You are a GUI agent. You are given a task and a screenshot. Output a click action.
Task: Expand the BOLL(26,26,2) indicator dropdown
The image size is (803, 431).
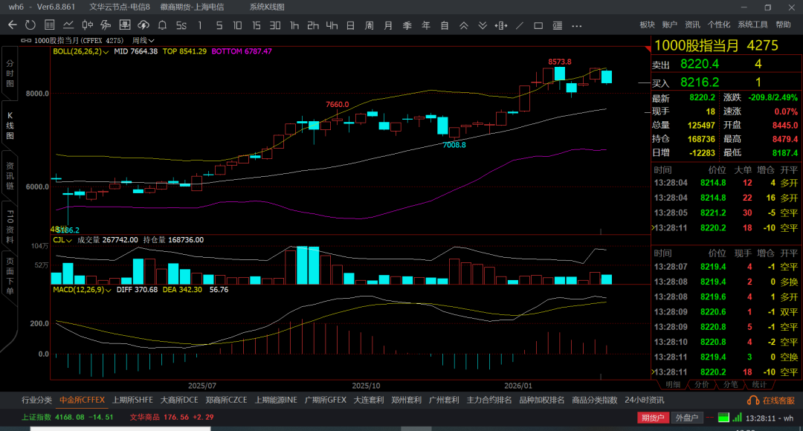pos(81,52)
